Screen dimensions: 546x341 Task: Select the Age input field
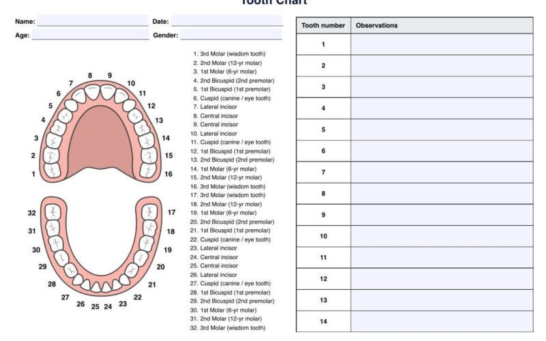click(x=90, y=35)
